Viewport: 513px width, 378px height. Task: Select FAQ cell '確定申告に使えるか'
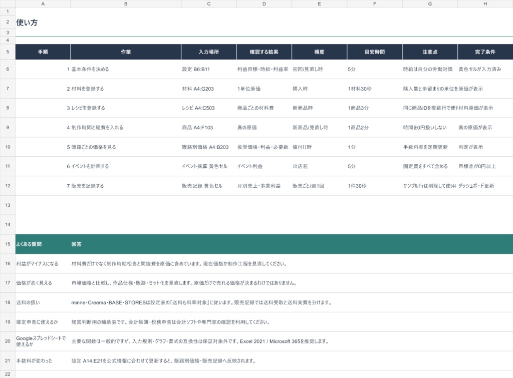pyautogui.click(x=43, y=322)
